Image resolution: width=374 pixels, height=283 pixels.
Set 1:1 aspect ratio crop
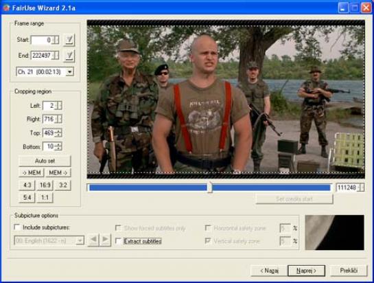pyautogui.click(x=45, y=198)
